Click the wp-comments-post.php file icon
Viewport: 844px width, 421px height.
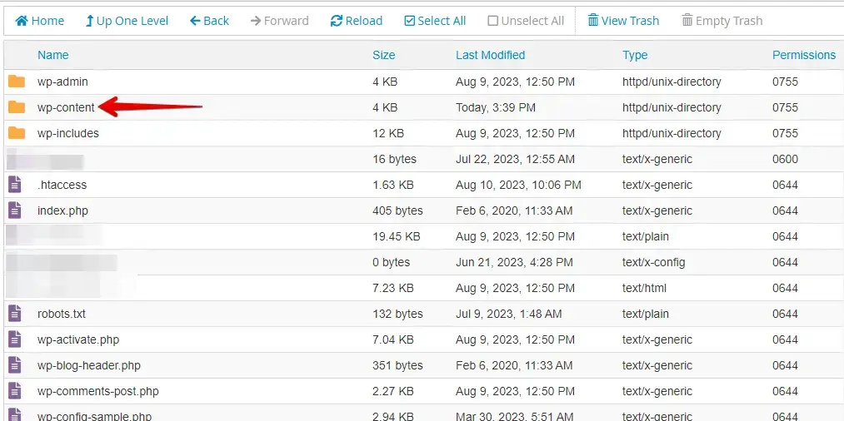tap(15, 391)
